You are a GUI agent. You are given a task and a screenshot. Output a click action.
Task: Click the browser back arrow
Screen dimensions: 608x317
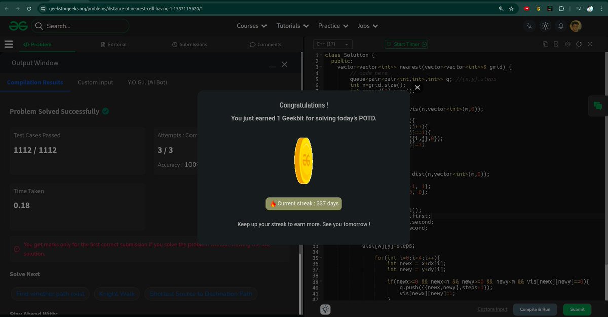(6, 9)
